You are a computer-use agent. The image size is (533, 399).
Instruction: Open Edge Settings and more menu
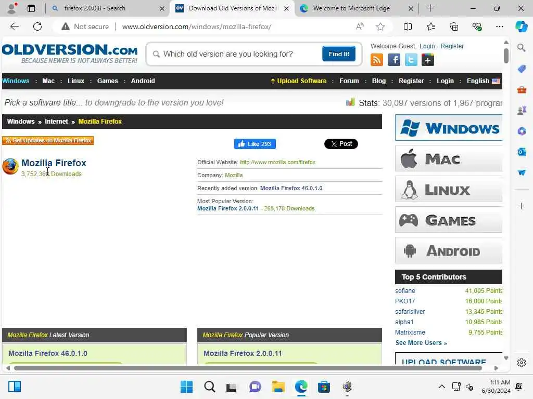[x=499, y=26]
